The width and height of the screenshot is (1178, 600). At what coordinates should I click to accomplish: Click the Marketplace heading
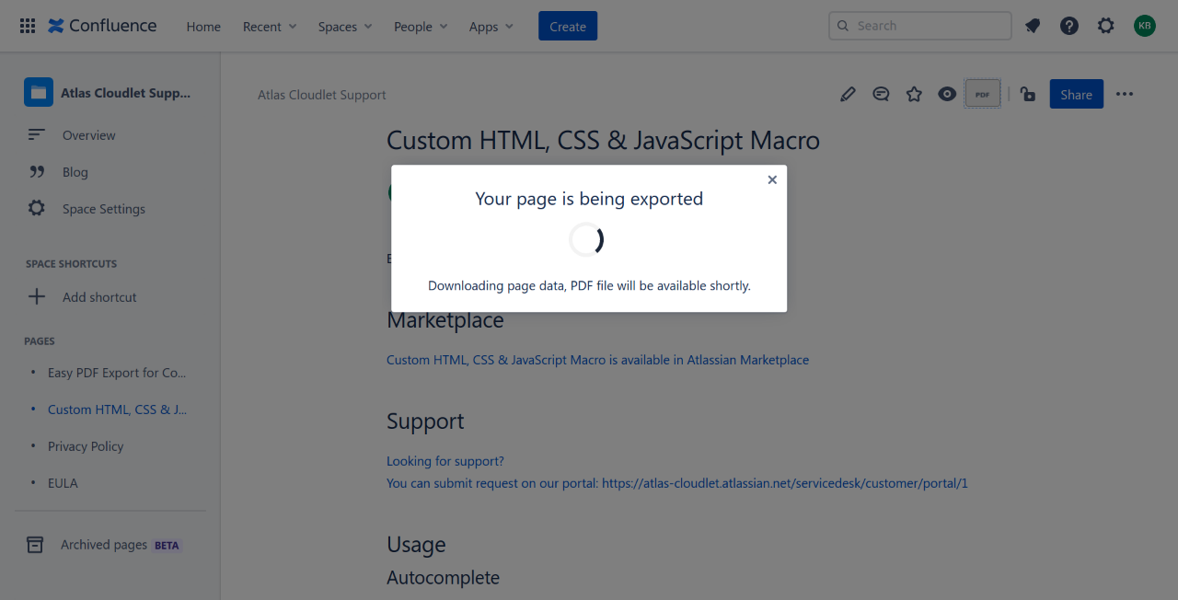pos(445,320)
